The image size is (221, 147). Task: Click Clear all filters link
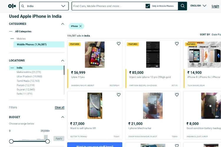click(x=60, y=107)
